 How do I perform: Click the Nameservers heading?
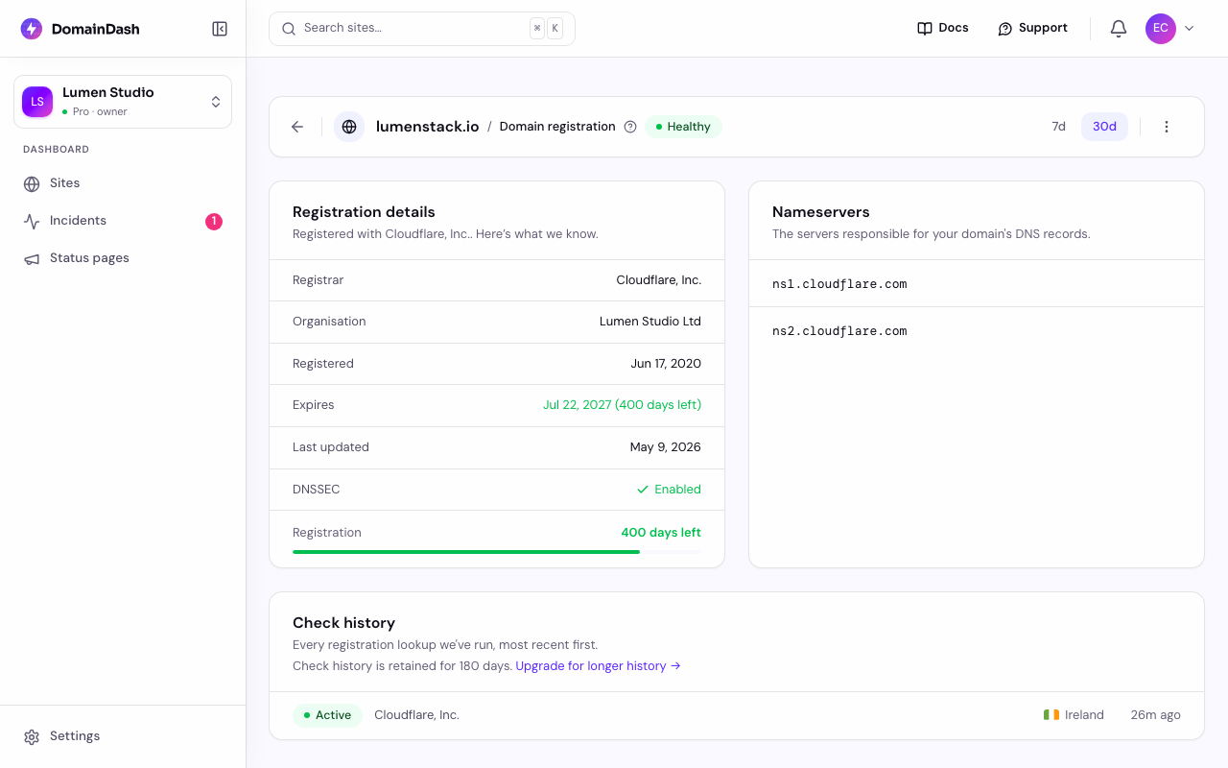821,212
